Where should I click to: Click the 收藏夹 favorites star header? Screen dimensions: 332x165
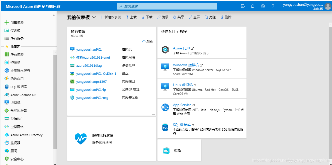point(13,47)
